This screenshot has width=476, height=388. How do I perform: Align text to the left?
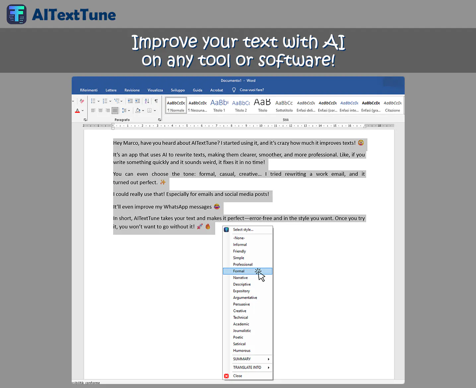[93, 110]
